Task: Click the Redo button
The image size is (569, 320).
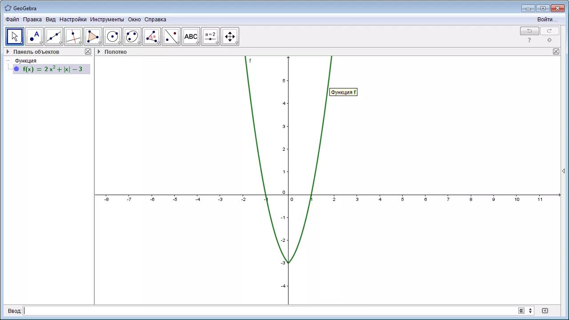Action: (549, 31)
